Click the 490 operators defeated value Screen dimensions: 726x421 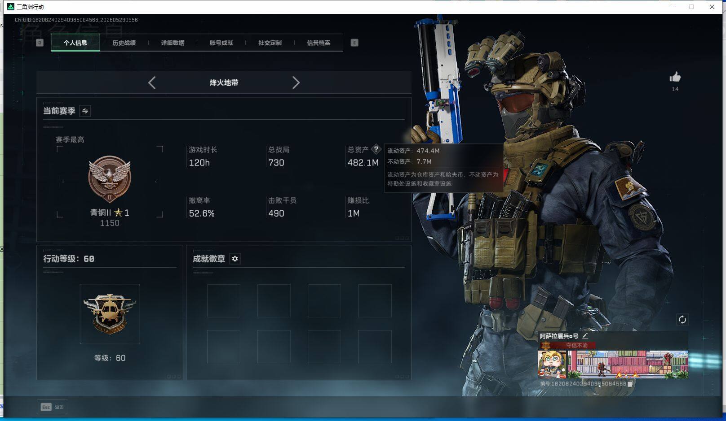276,213
